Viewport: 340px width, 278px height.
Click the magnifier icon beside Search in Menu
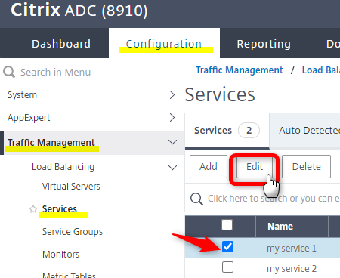tap(9, 72)
